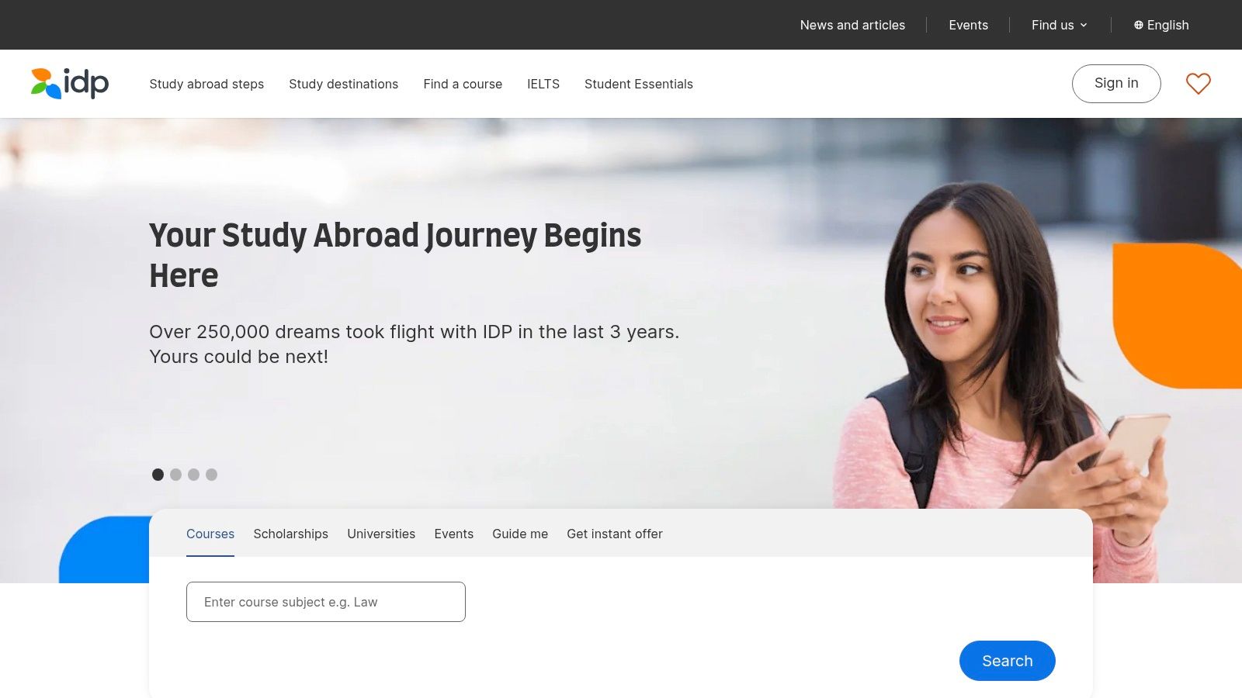Click the IDP logo
The image size is (1242, 698).
[70, 84]
